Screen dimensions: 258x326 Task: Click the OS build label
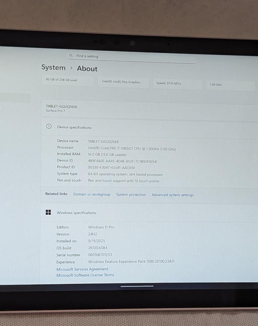tap(64, 248)
